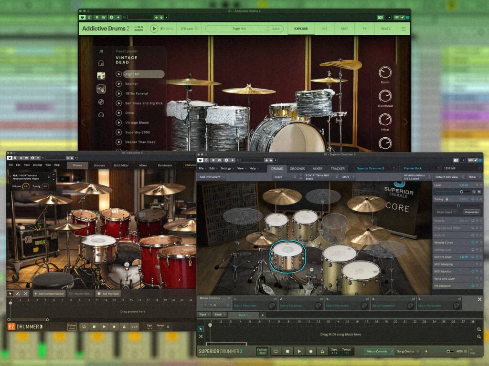Open GROOVES tab in Superior Drummer 3

pyautogui.click(x=297, y=168)
